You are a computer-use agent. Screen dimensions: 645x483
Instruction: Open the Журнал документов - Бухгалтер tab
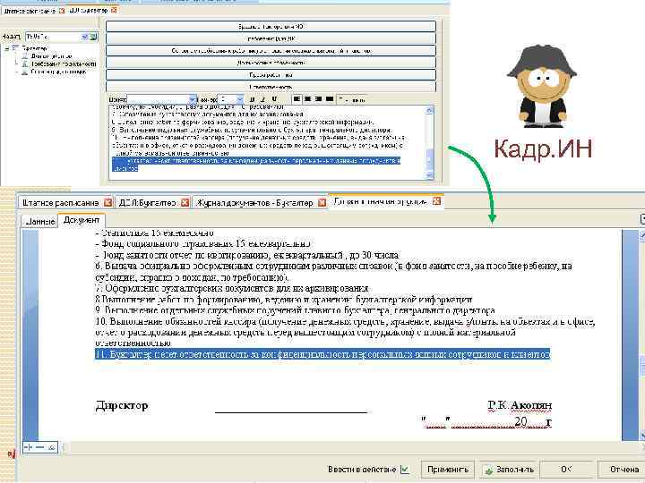[254, 203]
